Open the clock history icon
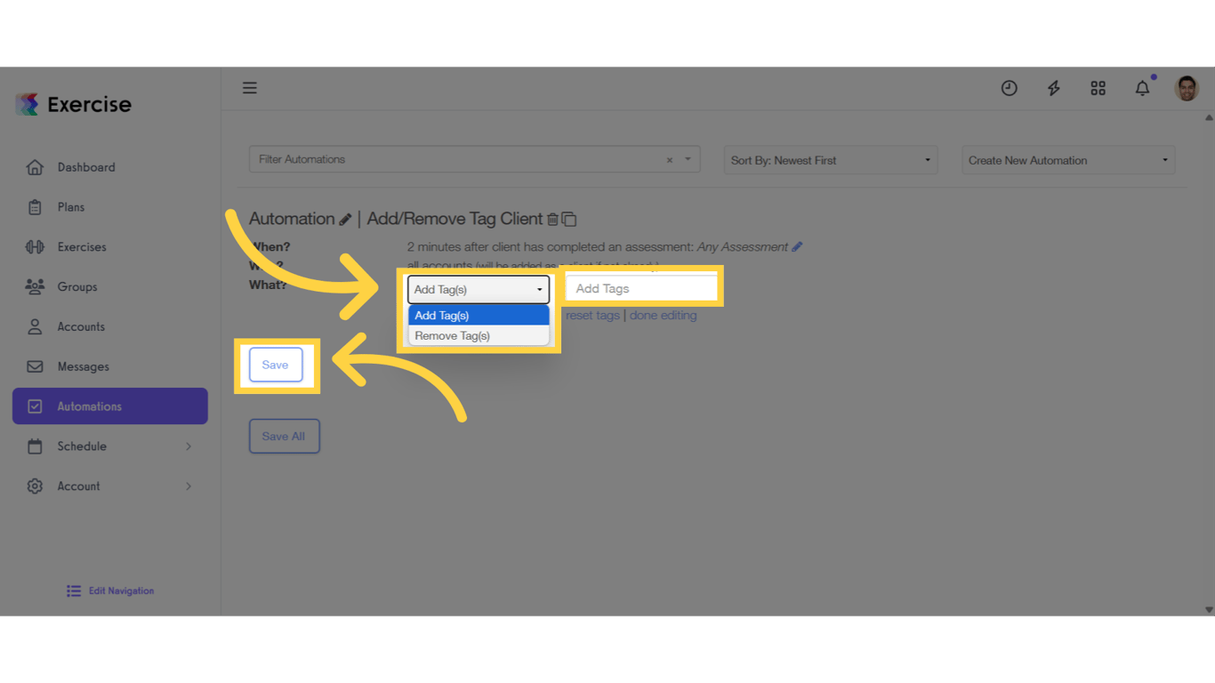This screenshot has width=1215, height=683. [1009, 88]
